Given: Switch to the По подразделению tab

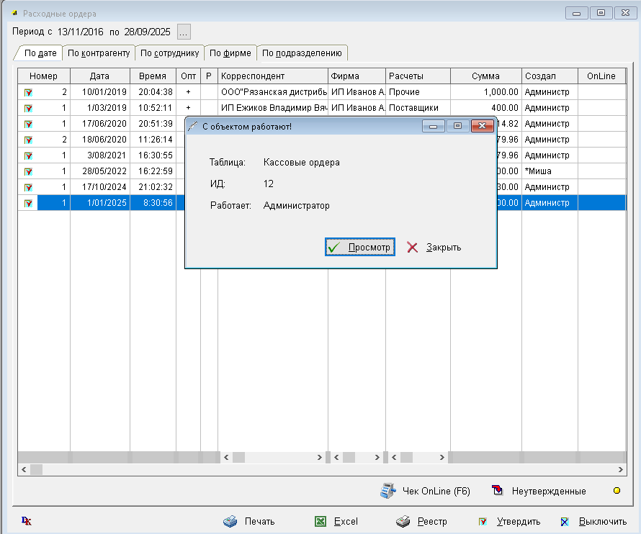Looking at the screenshot, I should coord(302,53).
